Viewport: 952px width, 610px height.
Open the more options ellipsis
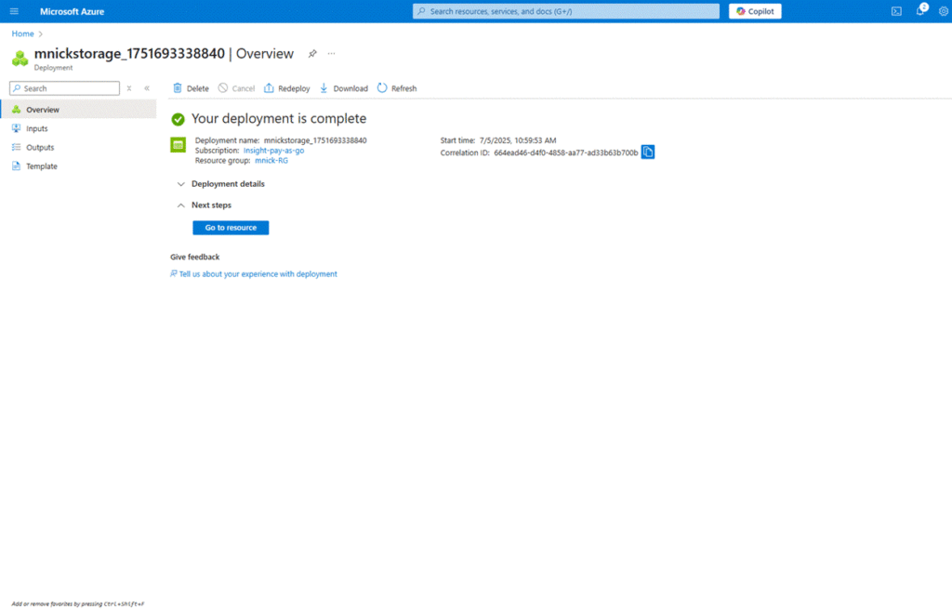point(331,54)
